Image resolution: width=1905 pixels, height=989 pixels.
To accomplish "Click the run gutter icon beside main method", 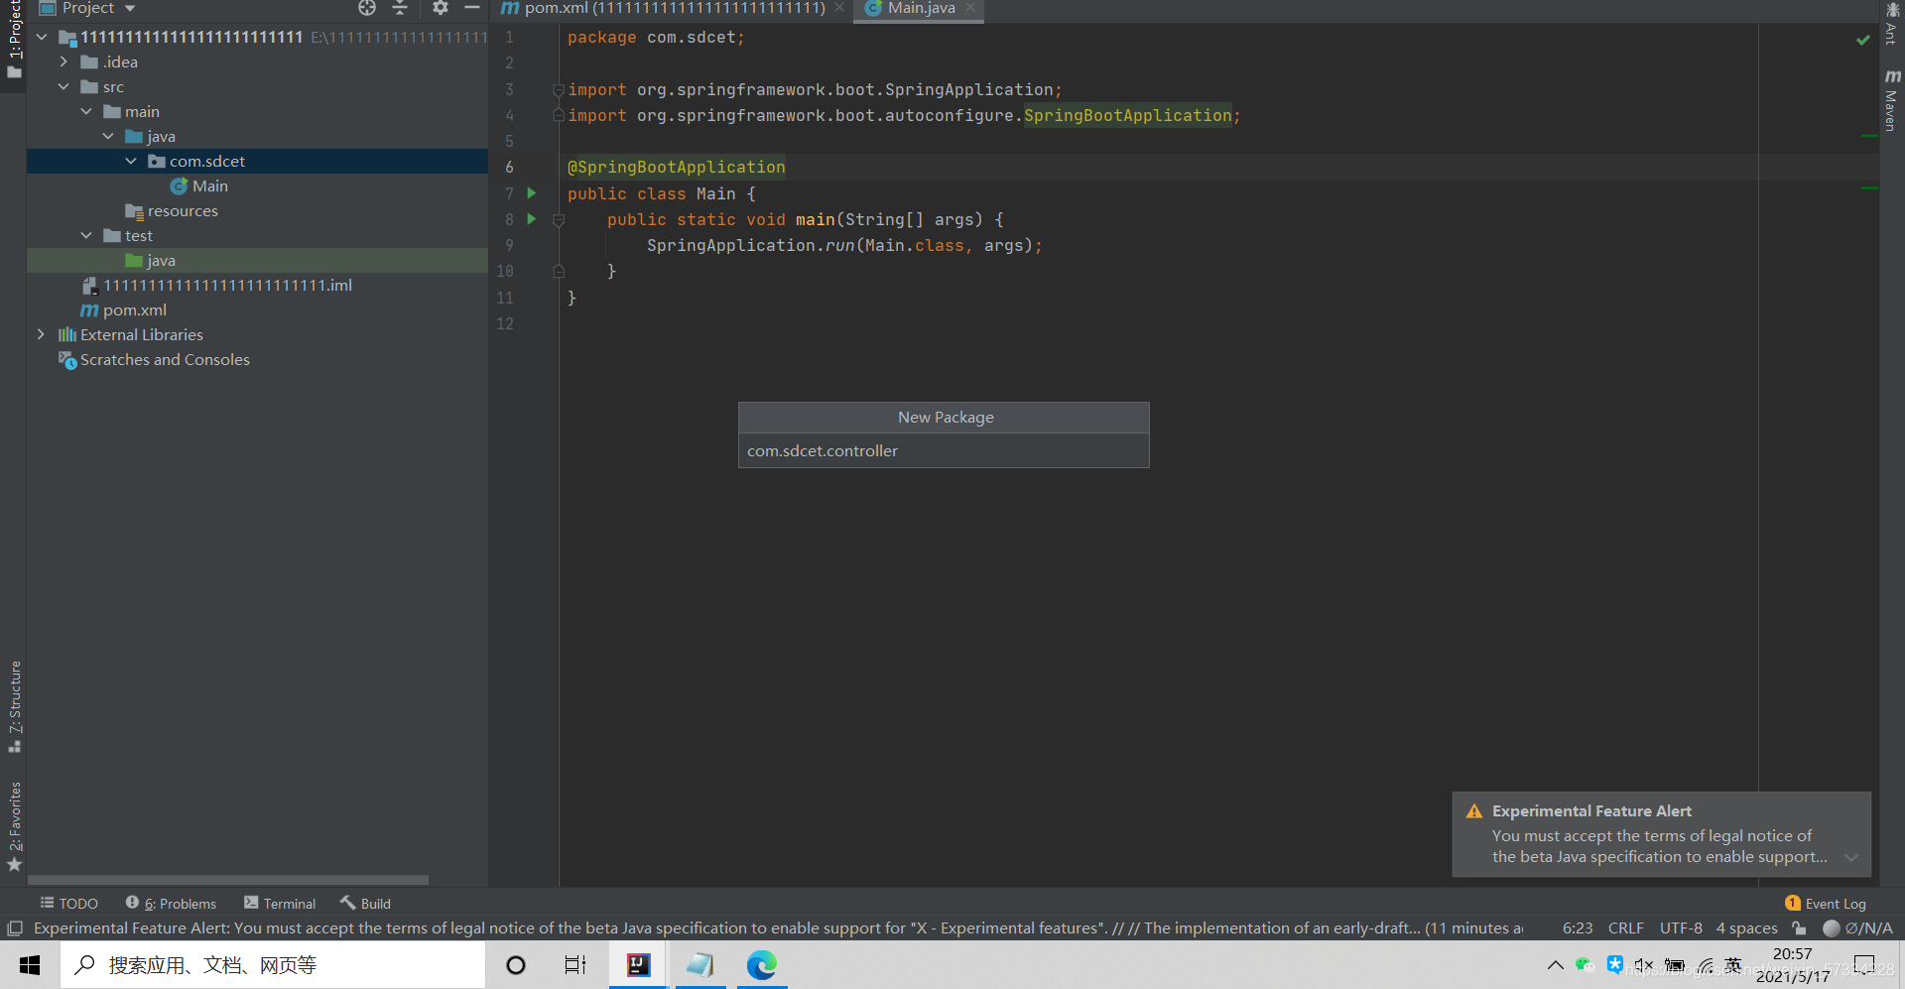I will tap(532, 219).
